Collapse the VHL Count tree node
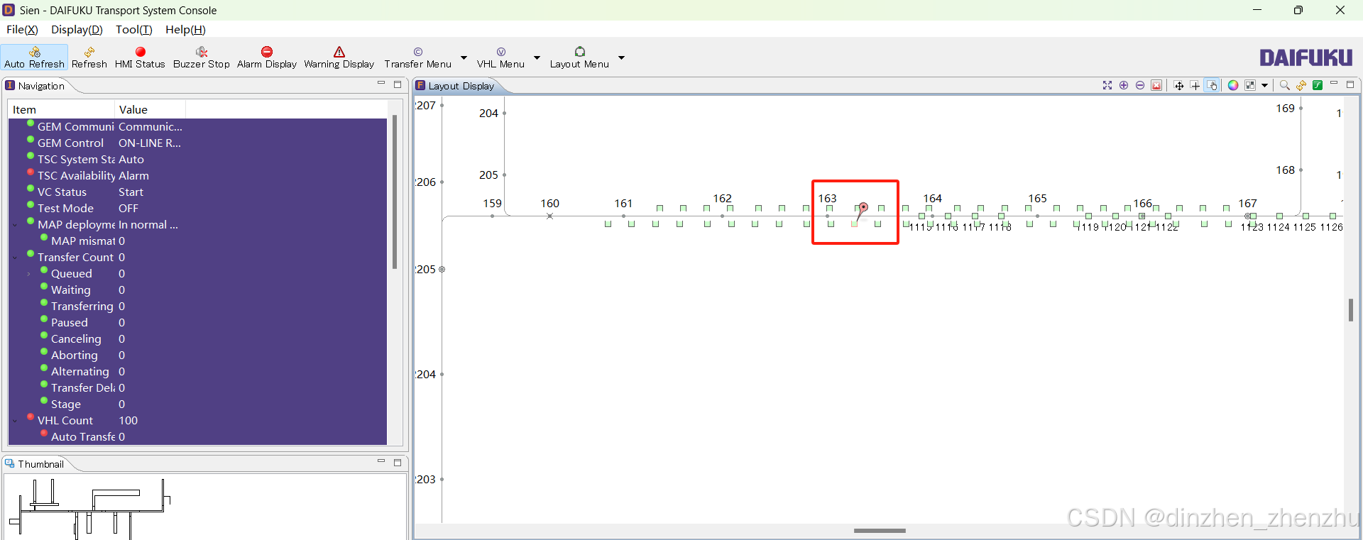This screenshot has height=540, width=1363. (x=15, y=421)
